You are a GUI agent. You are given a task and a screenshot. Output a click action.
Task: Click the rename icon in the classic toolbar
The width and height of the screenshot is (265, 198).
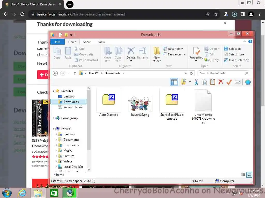[x=238, y=82]
